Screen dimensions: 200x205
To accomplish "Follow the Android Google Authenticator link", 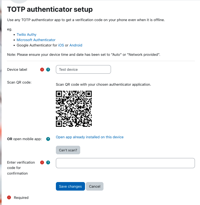I will tap(76, 45).
